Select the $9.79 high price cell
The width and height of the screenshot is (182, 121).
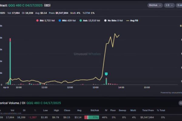tap(56, 117)
